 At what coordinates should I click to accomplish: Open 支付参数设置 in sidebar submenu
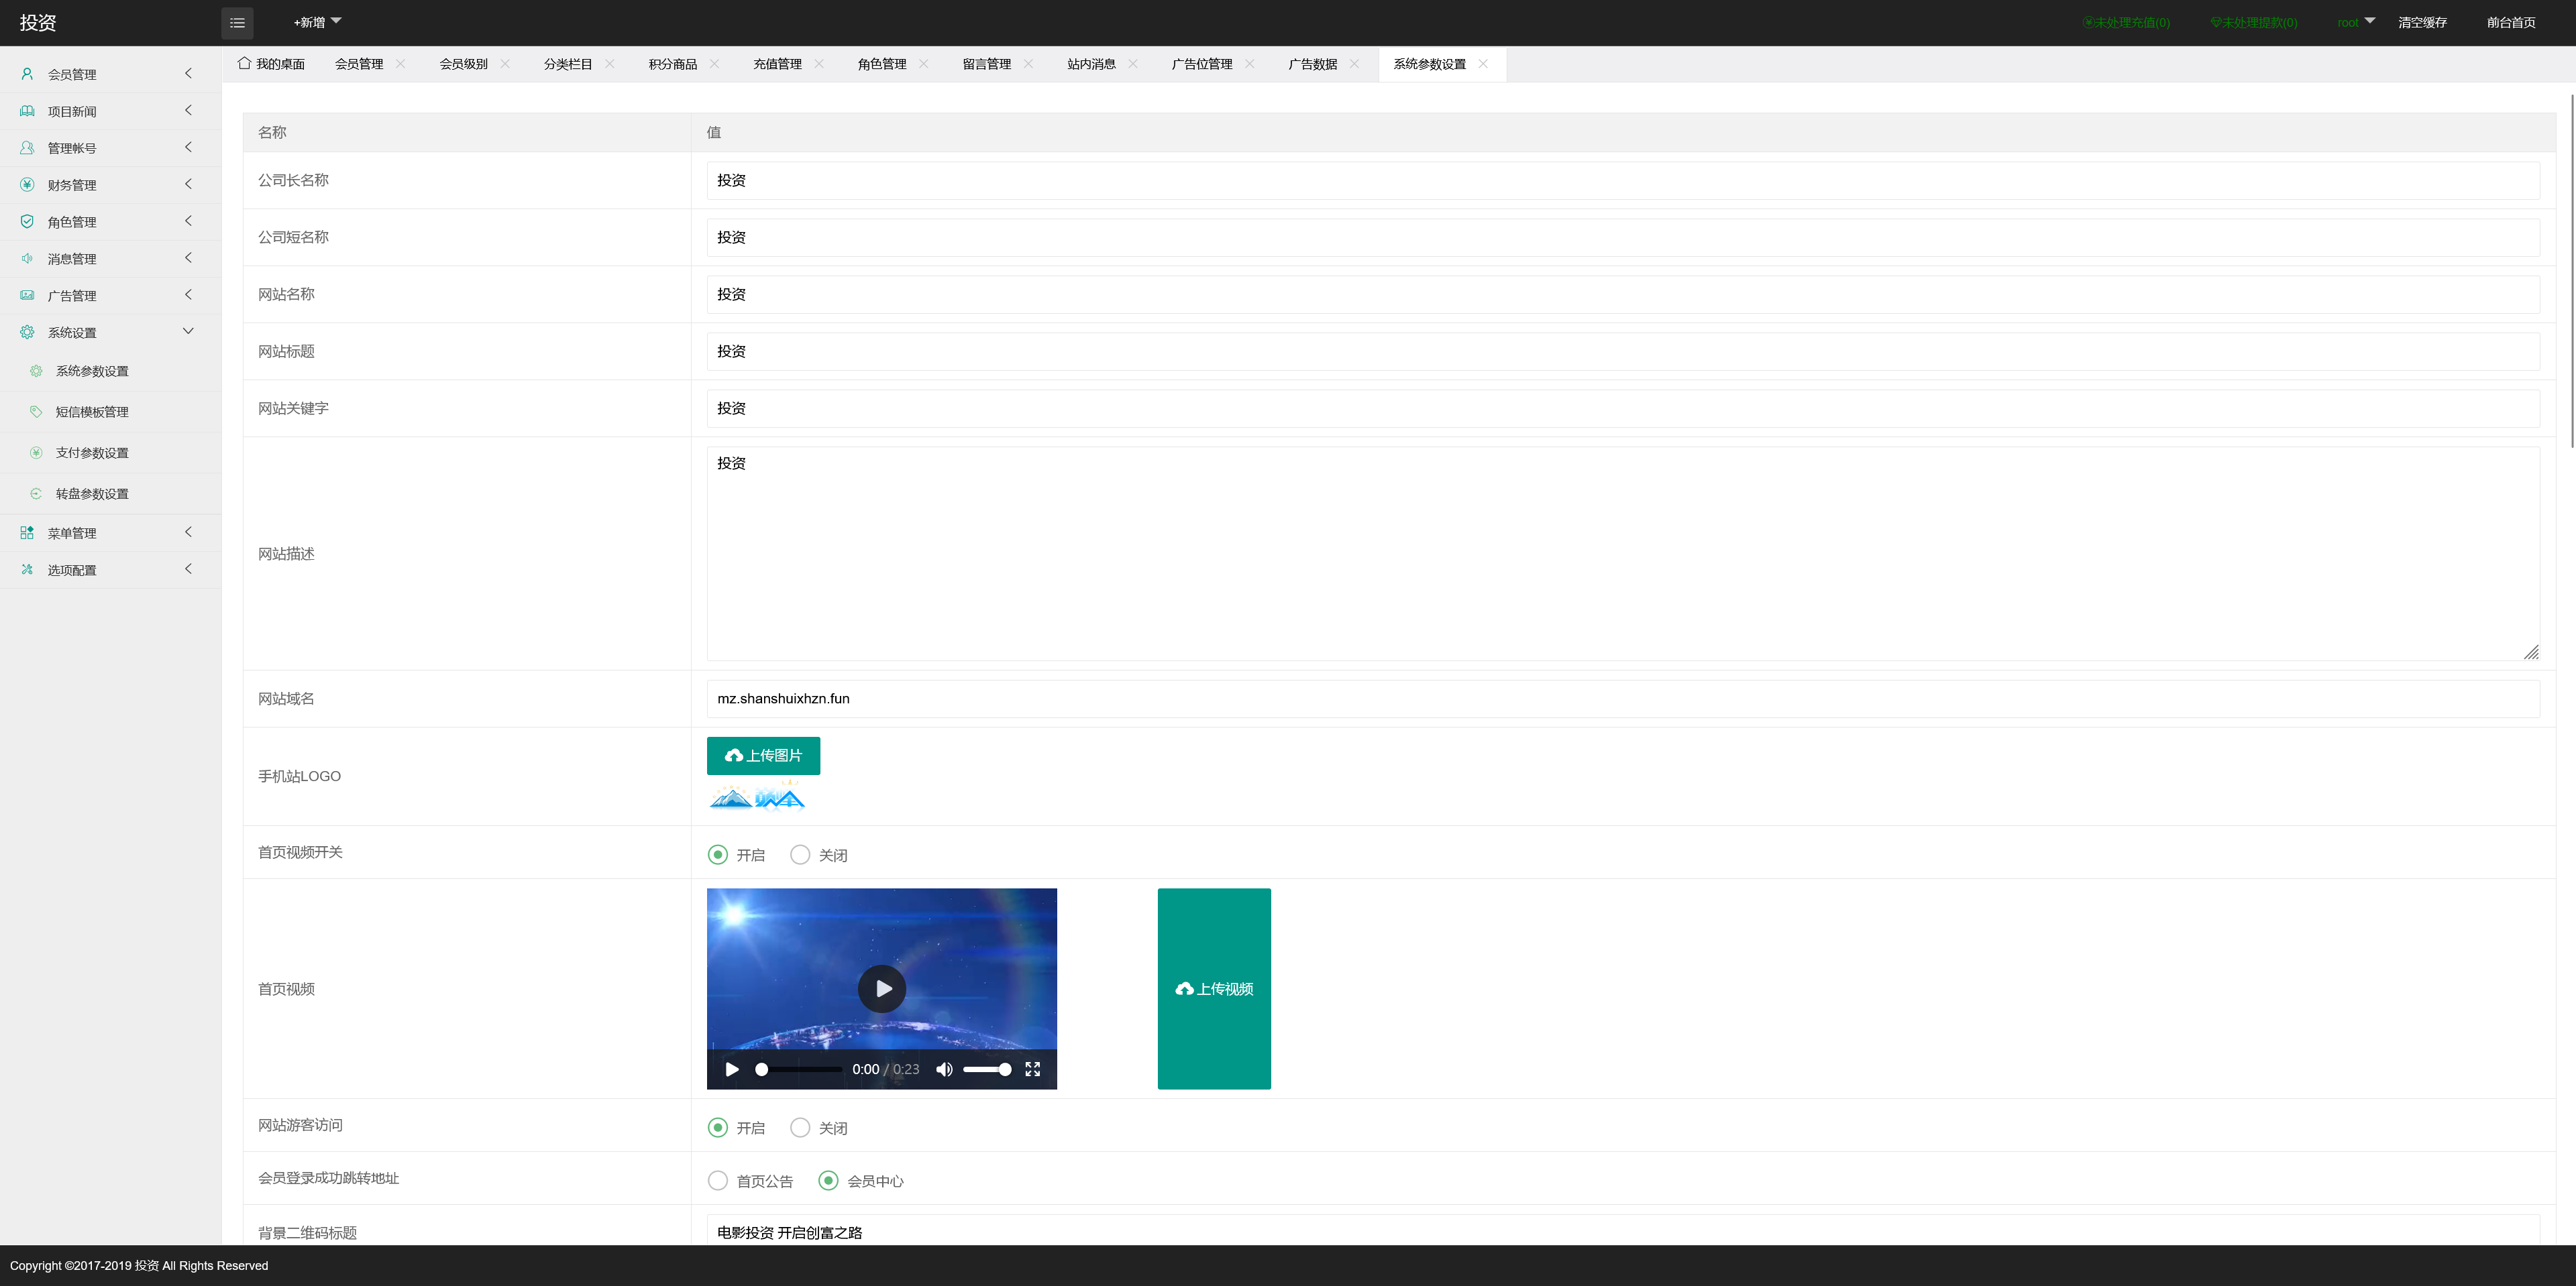click(x=92, y=453)
